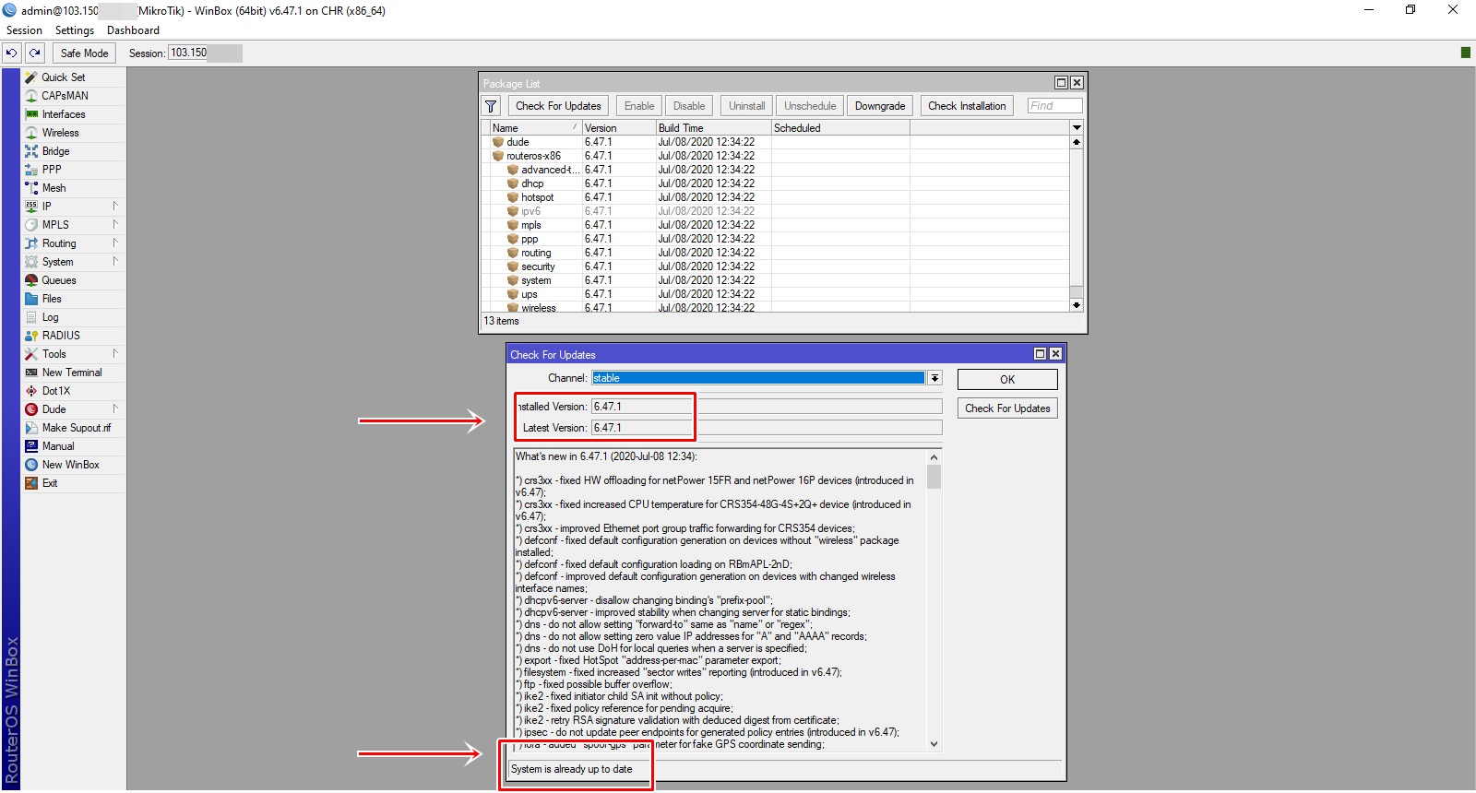Viewport: 1476px width, 793px height.
Task: Open the Settings menu
Action: pyautogui.click(x=75, y=30)
